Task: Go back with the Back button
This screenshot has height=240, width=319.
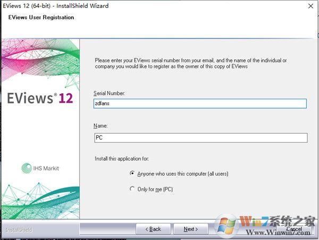Action: 153,229
